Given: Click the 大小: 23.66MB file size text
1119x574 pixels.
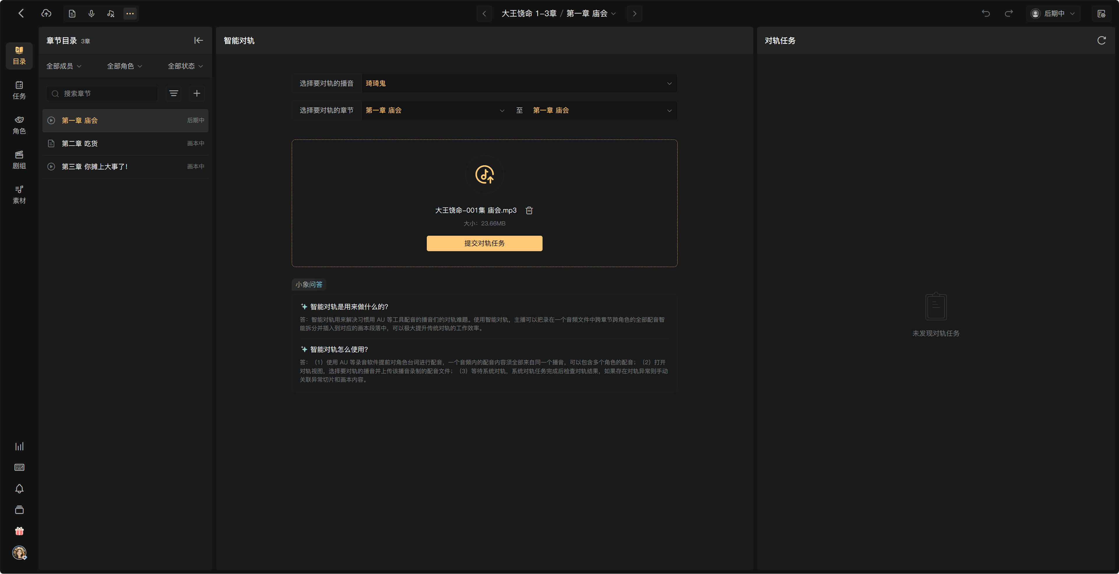Looking at the screenshot, I should tap(484, 223).
